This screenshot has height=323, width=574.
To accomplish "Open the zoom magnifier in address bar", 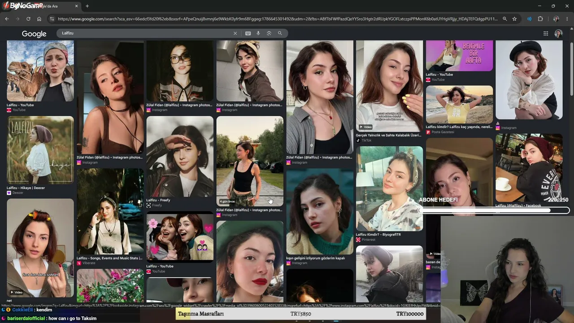I will [x=504, y=19].
